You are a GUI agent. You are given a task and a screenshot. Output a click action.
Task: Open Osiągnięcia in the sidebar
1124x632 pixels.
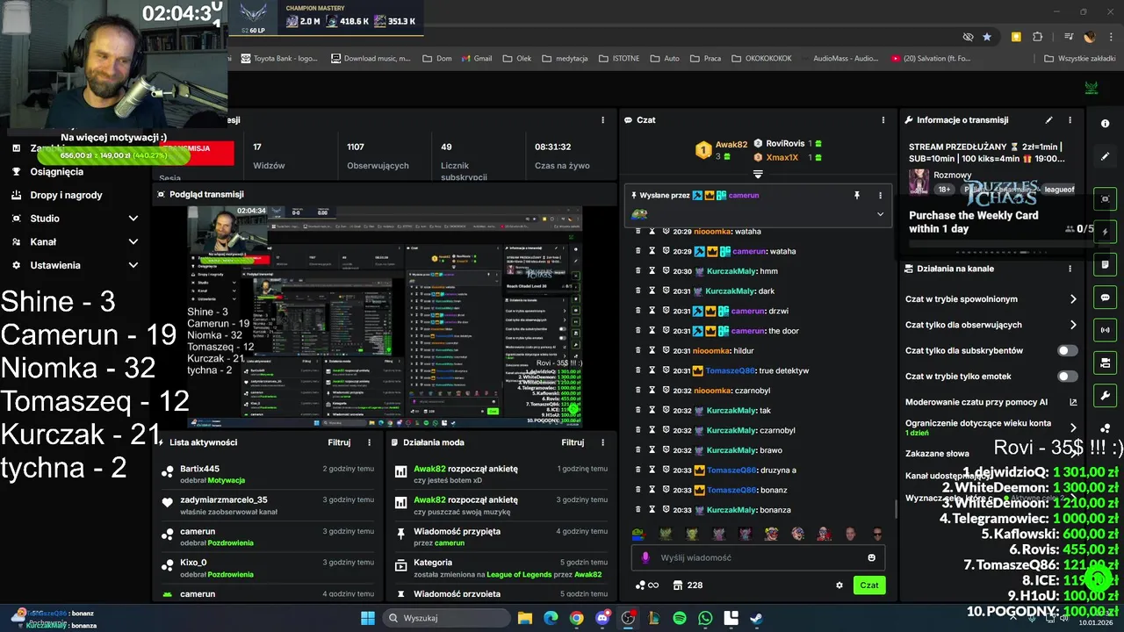[x=57, y=172]
